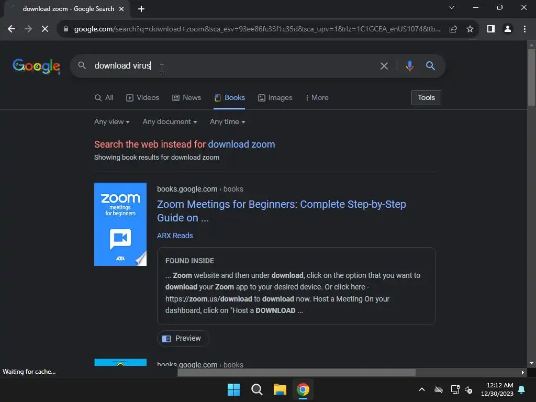536x402 pixels.
Task: Click the 'download zoom' web search link
Action: [x=241, y=144]
